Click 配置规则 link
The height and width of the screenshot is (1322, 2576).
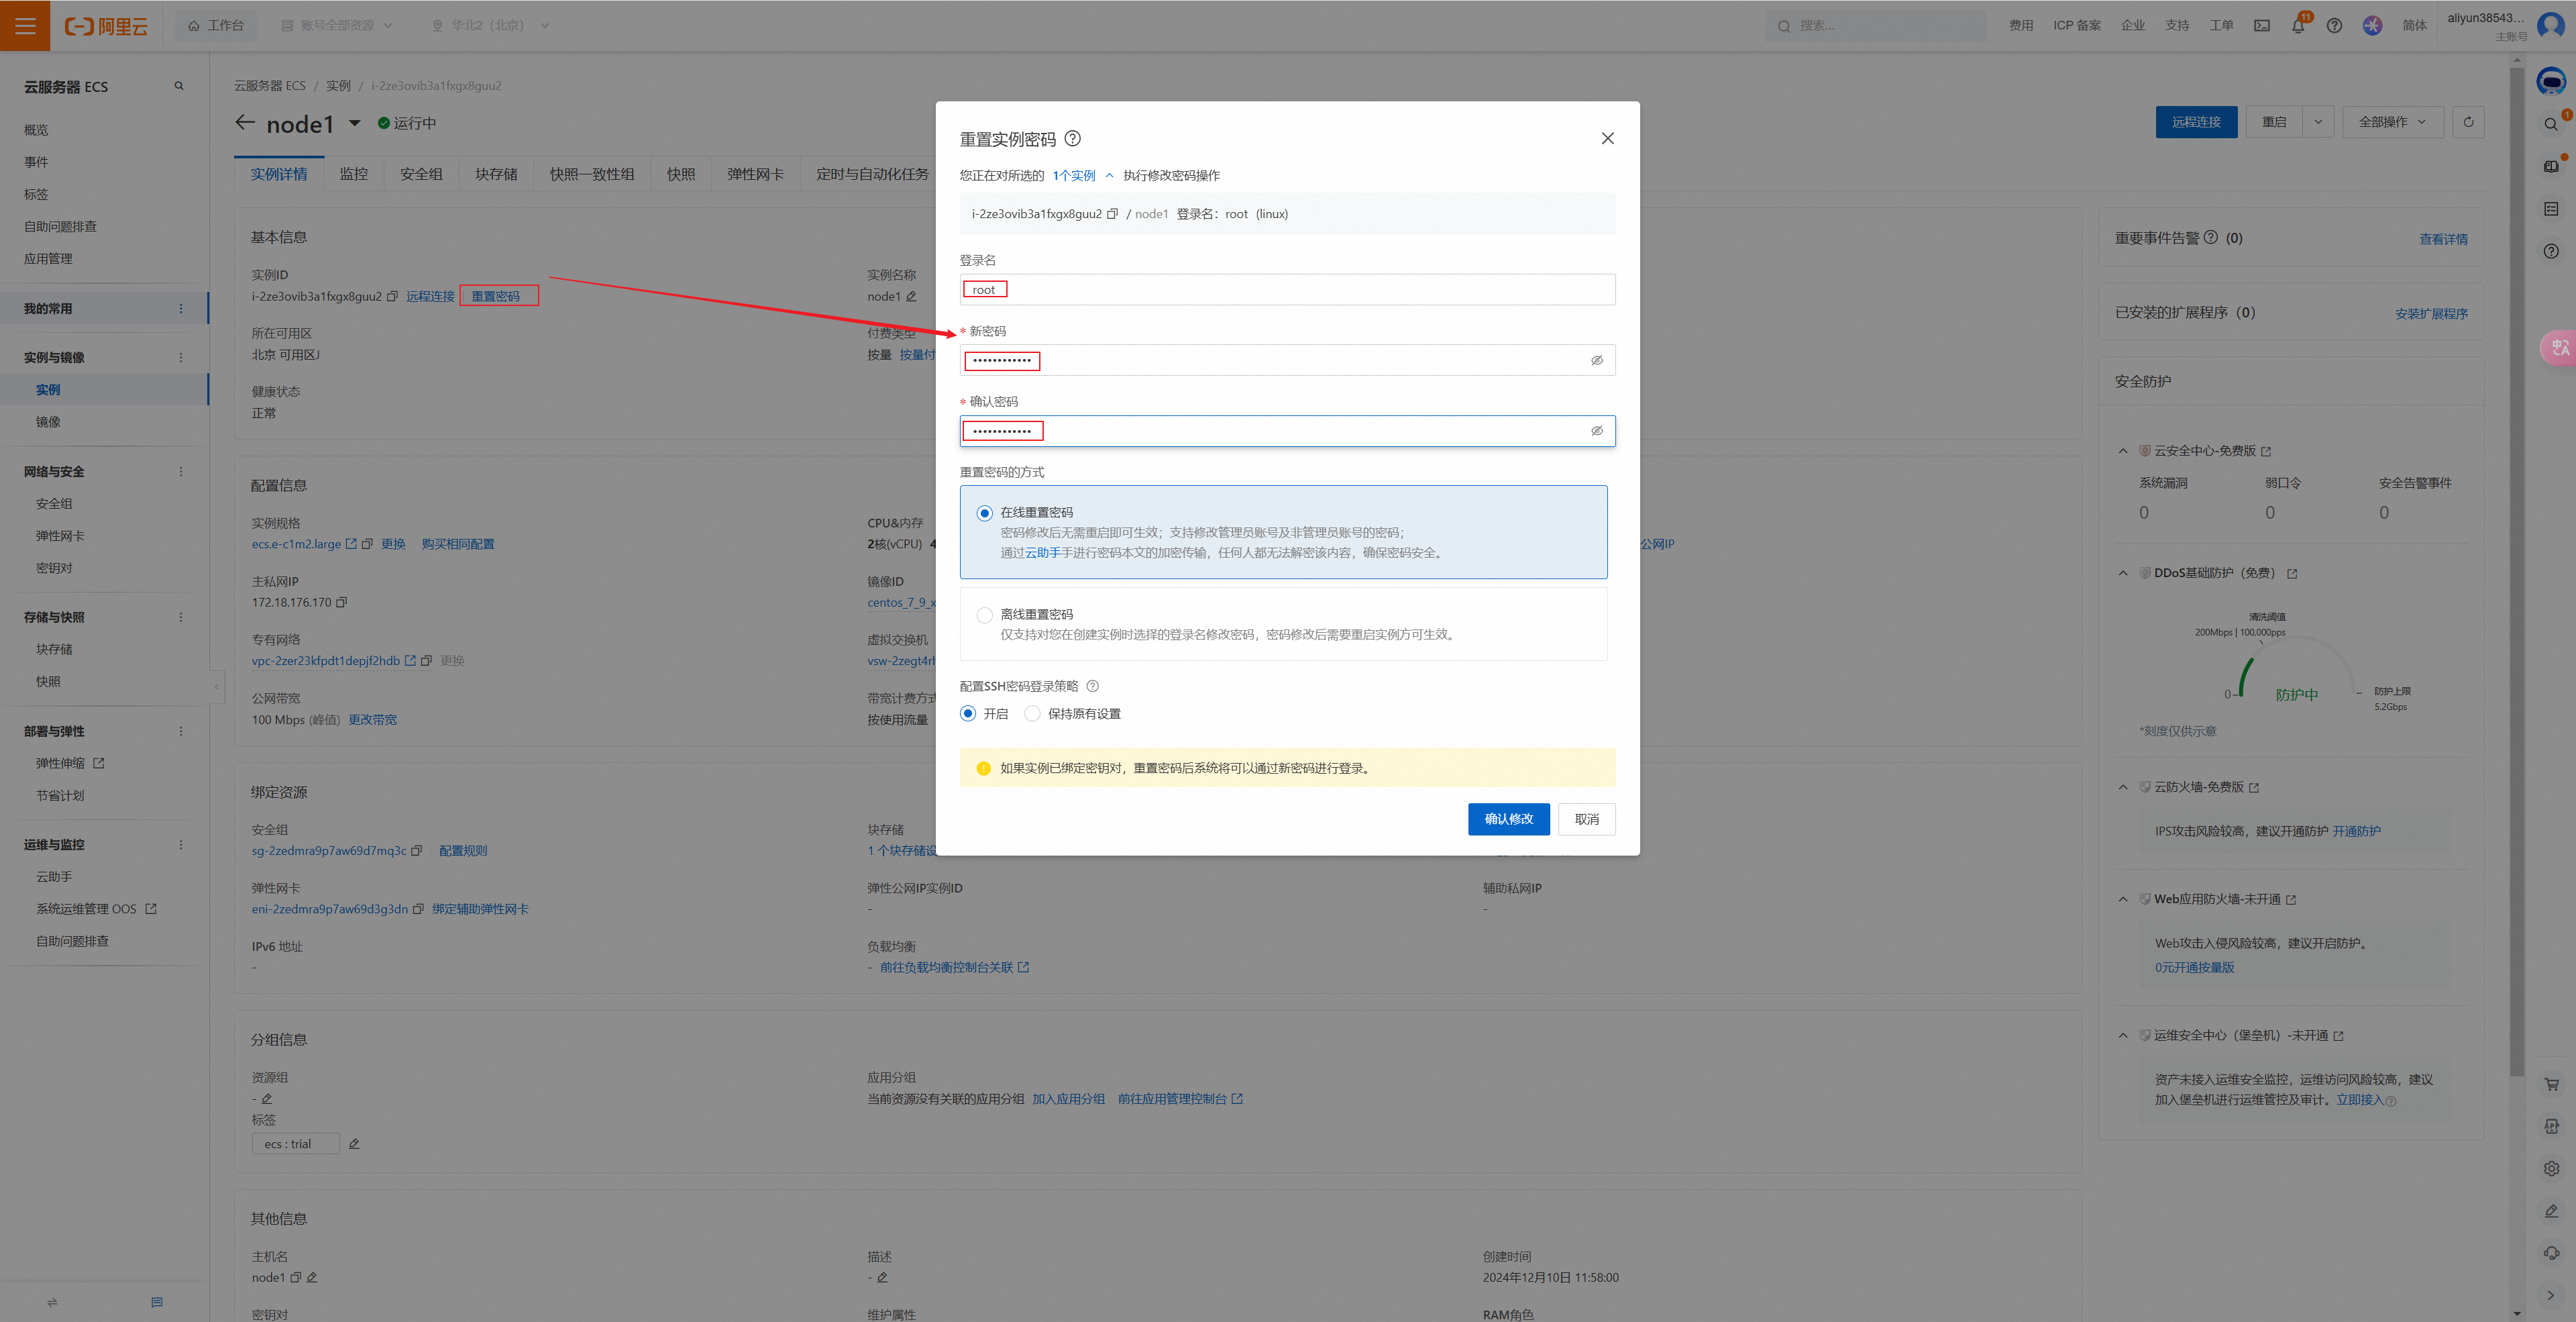point(463,851)
